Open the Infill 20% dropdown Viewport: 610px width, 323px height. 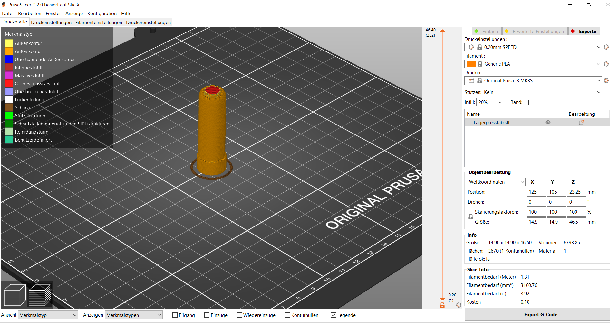pyautogui.click(x=489, y=102)
